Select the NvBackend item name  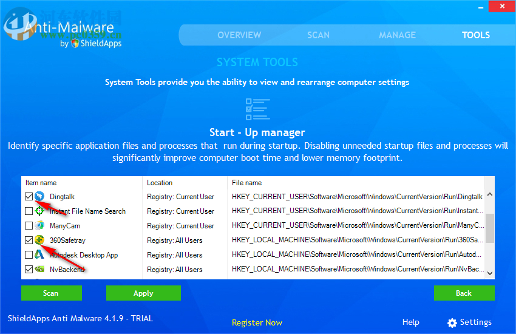(x=67, y=269)
